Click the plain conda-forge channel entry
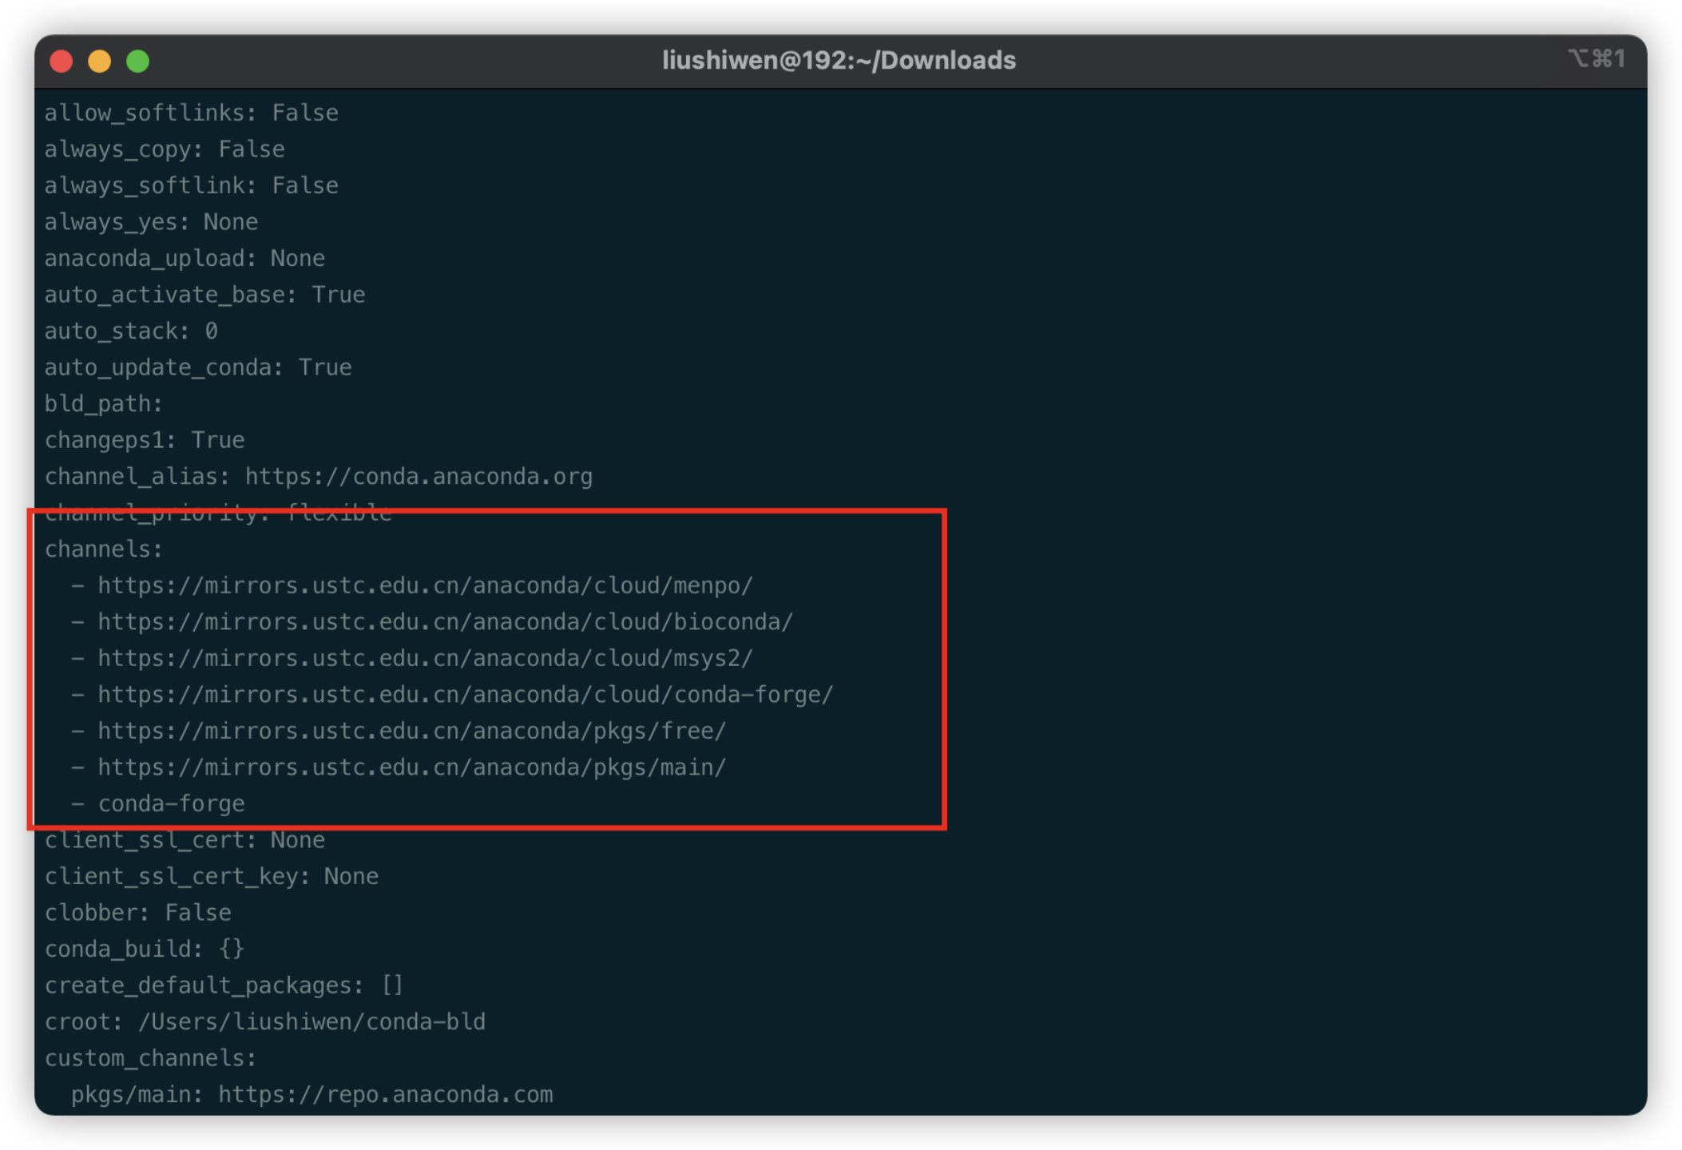 [171, 803]
